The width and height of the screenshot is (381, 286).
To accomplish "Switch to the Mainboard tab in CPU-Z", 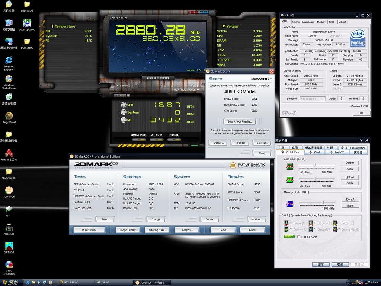I will [308, 22].
